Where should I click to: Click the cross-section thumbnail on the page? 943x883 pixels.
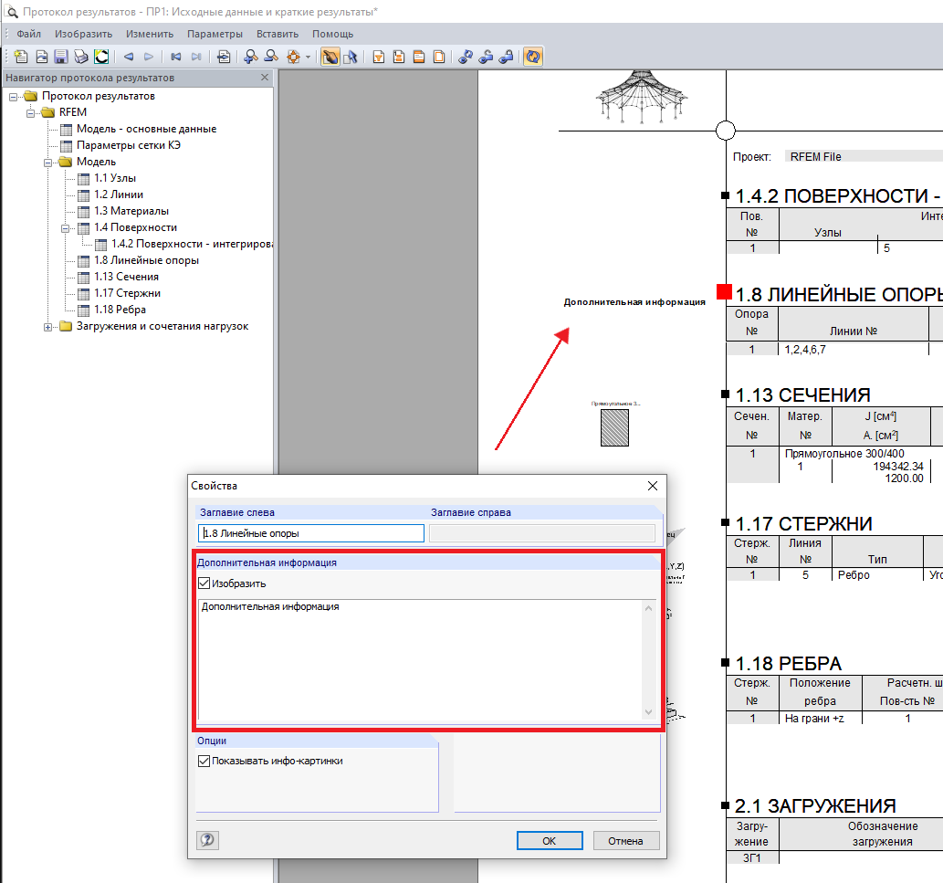(614, 427)
